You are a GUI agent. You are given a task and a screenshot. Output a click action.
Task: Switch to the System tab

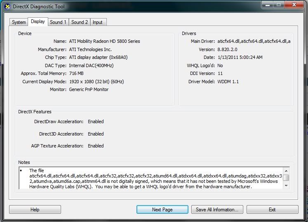tap(19, 22)
